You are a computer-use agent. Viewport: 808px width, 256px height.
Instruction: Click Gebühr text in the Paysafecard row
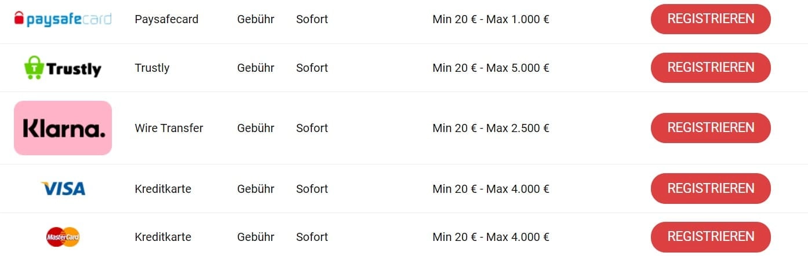256,19
